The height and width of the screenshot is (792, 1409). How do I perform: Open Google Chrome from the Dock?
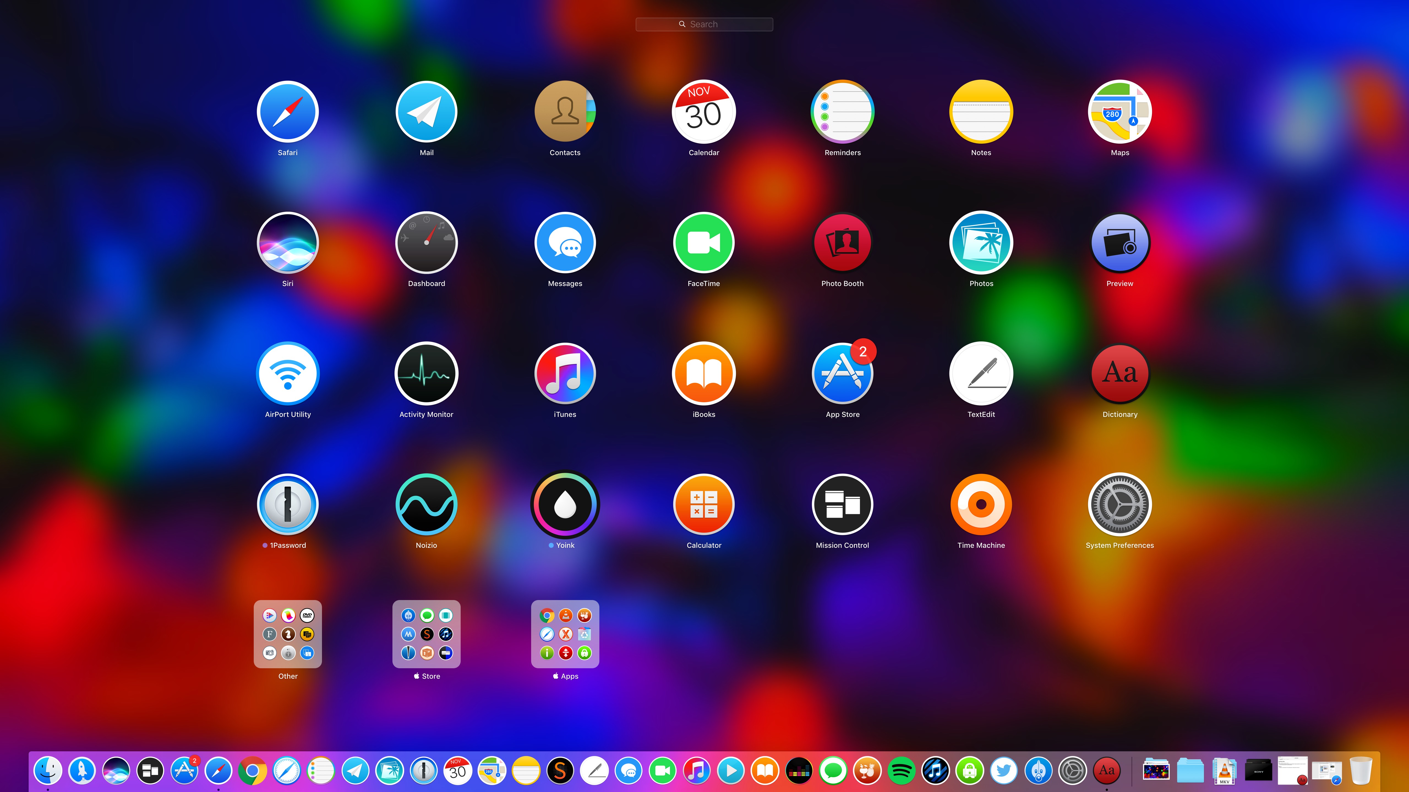(x=253, y=771)
